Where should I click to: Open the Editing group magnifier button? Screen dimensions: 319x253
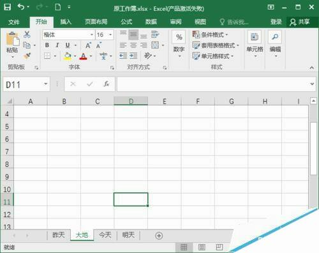click(x=275, y=44)
